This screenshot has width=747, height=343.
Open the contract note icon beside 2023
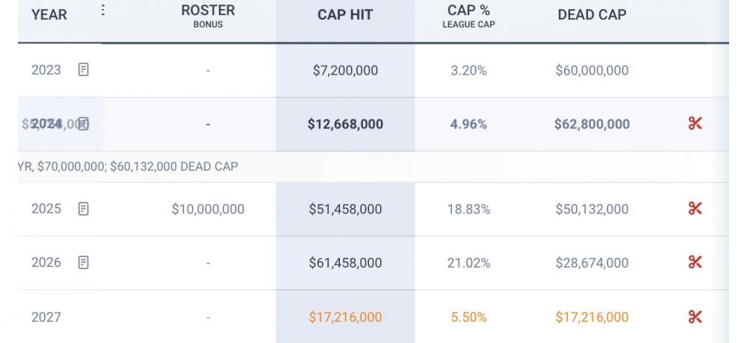click(x=84, y=70)
